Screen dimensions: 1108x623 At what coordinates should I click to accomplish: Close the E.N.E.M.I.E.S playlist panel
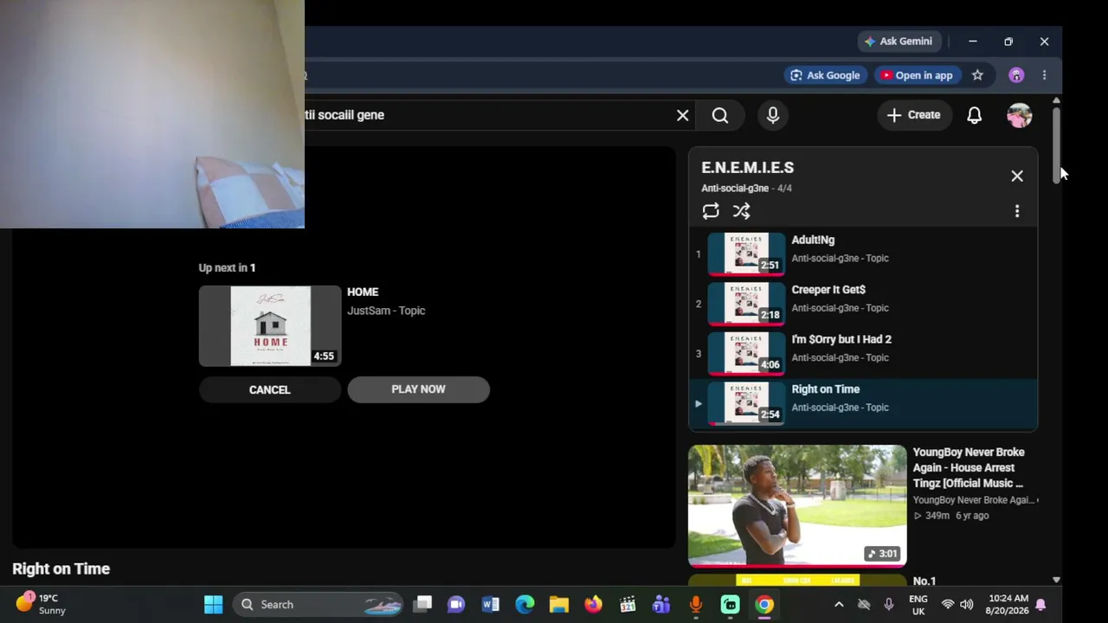pyautogui.click(x=1017, y=177)
